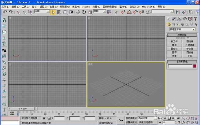The width and height of the screenshot is (200, 125).
Task: Activate the Select and Rotate tool
Action: [x=84, y=12]
